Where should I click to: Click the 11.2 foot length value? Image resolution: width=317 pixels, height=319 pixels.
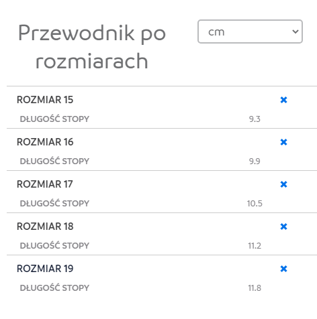(x=255, y=246)
